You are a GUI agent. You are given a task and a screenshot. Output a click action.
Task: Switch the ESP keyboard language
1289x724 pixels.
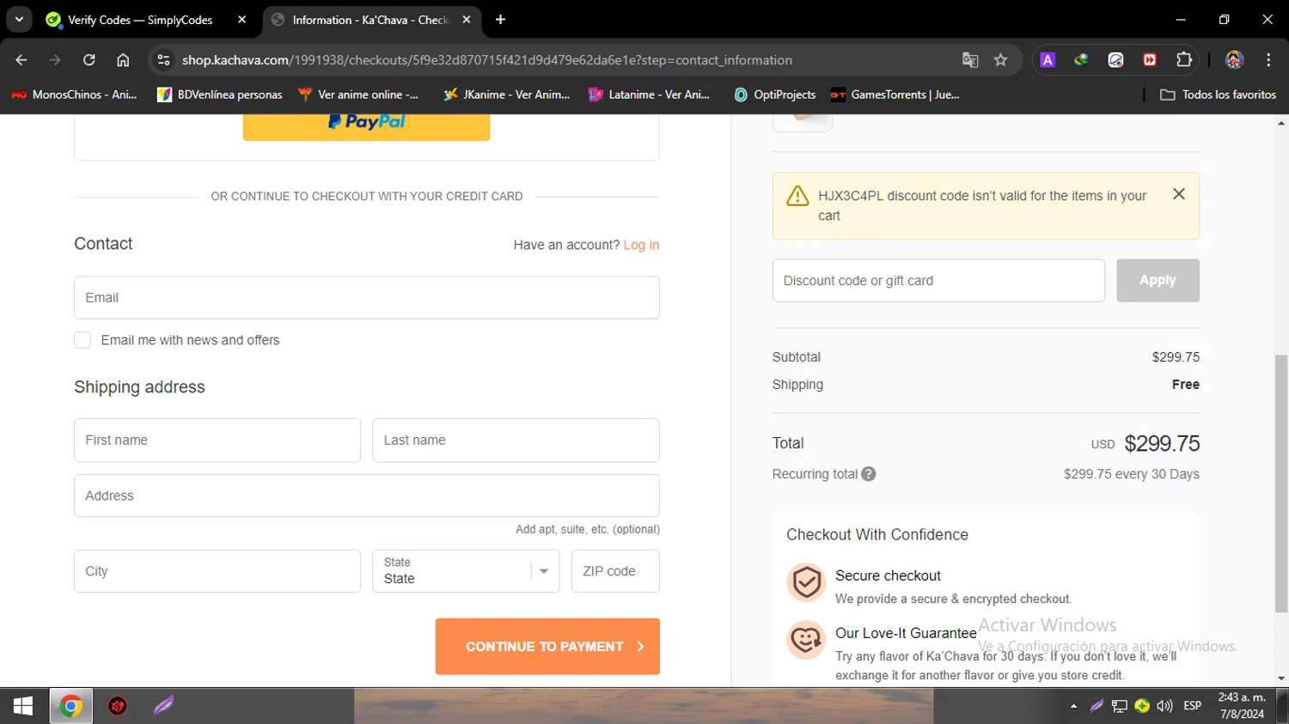pyautogui.click(x=1192, y=706)
